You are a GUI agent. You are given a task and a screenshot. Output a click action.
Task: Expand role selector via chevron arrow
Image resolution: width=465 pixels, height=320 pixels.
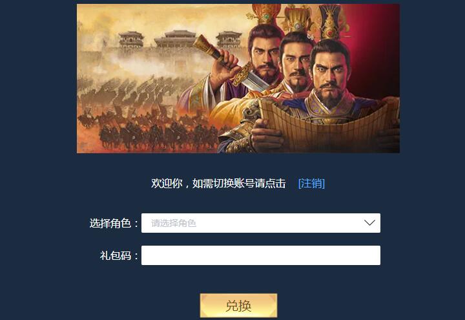(369, 222)
